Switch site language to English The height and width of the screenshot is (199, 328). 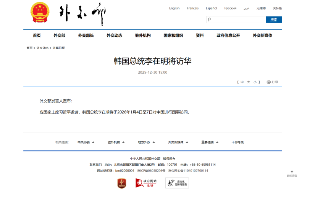click(174, 8)
